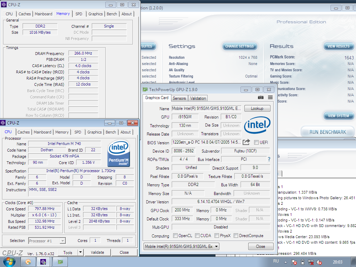Click the BIOS Version field in GPU-Z
Image resolution: width=356 pixels, height=267 pixels.
(207, 142)
